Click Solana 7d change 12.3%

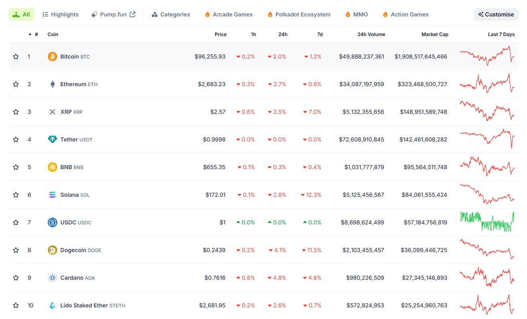tap(311, 195)
